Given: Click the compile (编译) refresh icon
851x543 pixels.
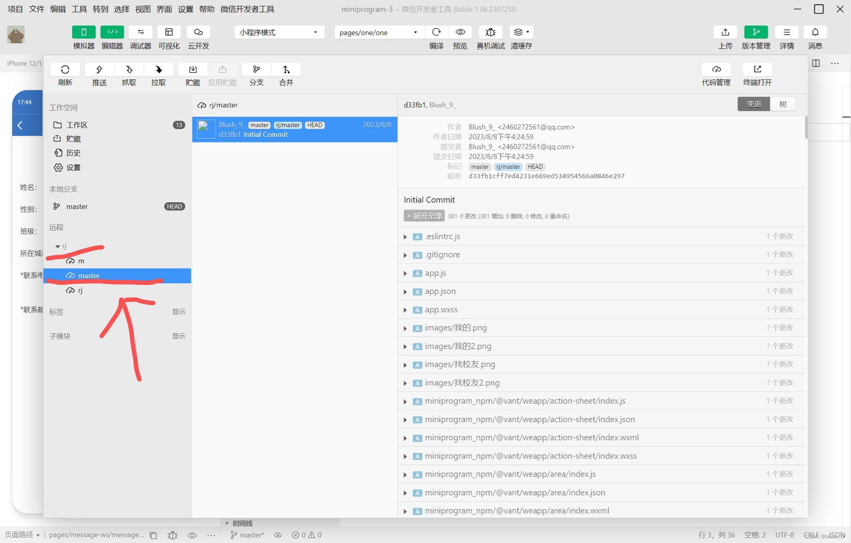Looking at the screenshot, I should 436,32.
